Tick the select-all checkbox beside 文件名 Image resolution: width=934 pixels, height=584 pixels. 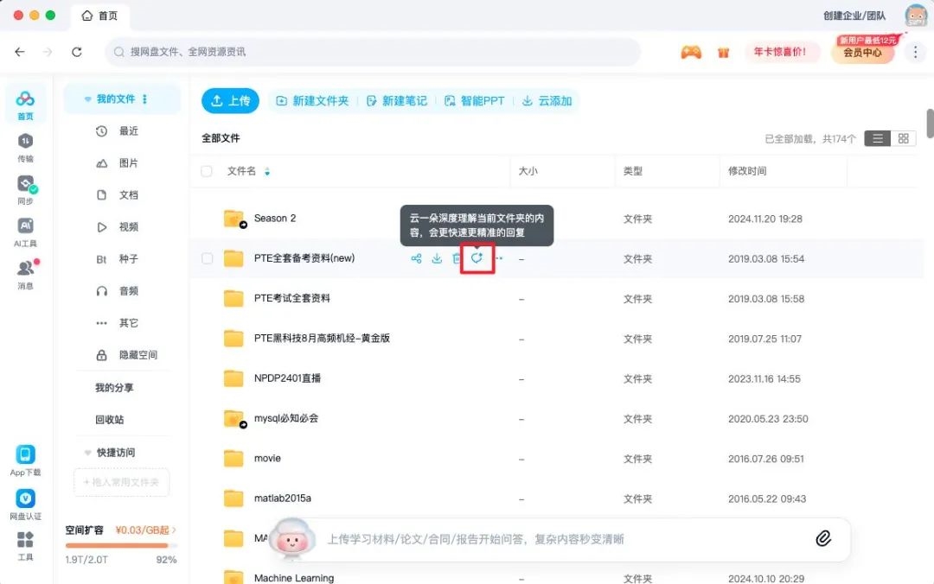click(x=207, y=171)
